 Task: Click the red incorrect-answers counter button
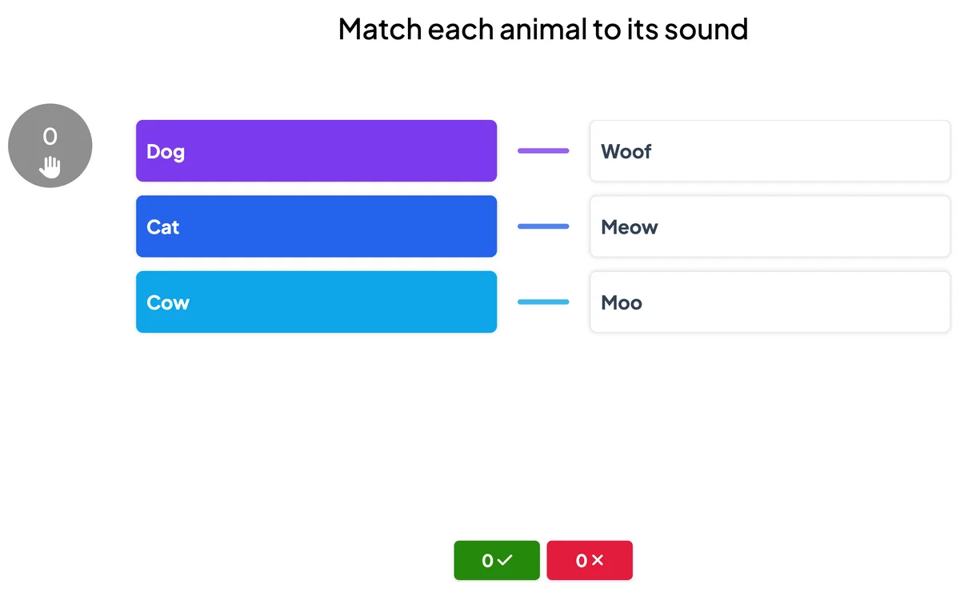[590, 560]
